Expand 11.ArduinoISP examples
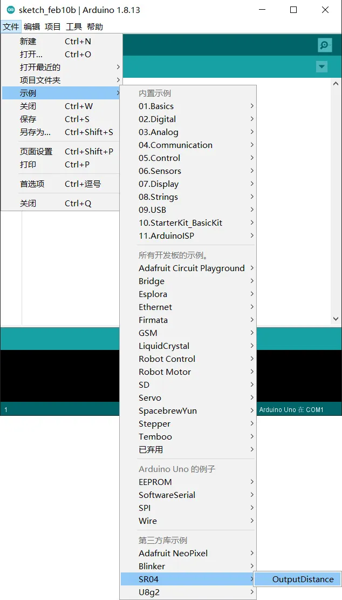The image size is (342, 600). [x=188, y=235]
